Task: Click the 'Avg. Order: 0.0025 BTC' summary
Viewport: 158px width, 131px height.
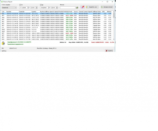Action: point(78,42)
